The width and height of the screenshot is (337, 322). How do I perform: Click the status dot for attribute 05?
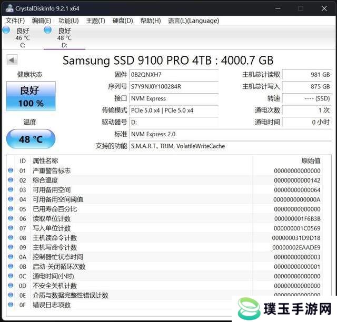pyautogui.click(x=11, y=208)
